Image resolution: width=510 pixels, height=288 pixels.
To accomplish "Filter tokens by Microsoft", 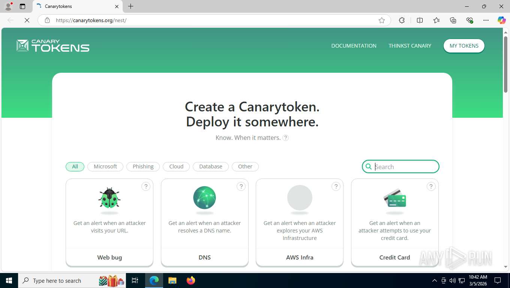I will [105, 166].
